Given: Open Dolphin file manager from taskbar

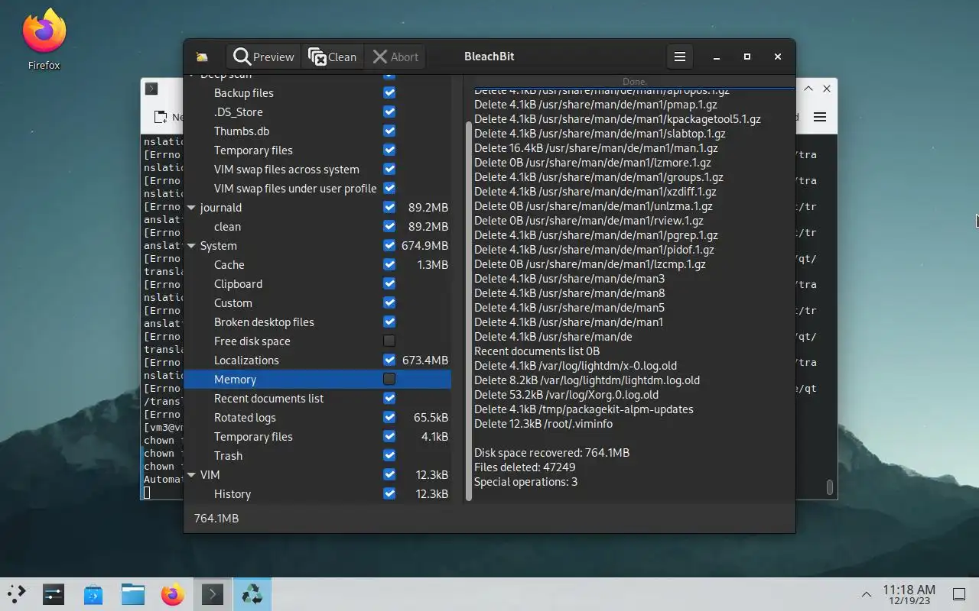Looking at the screenshot, I should 133,594.
